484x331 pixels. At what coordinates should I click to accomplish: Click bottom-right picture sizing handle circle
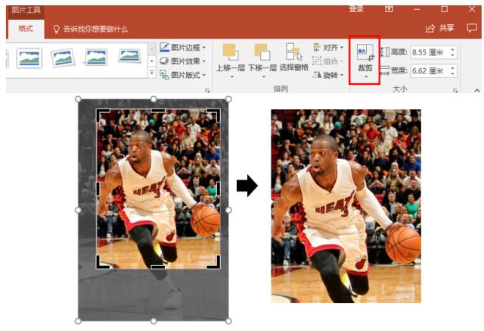click(x=228, y=321)
